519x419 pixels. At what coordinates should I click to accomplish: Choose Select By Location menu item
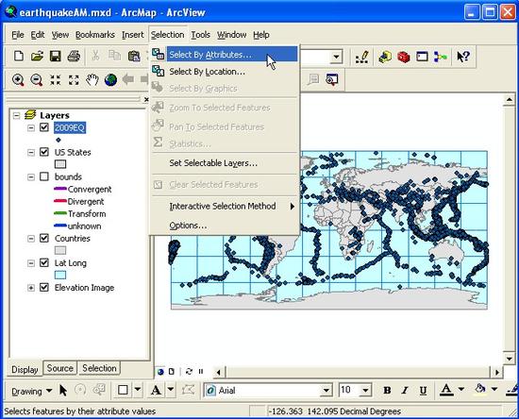[x=225, y=72]
